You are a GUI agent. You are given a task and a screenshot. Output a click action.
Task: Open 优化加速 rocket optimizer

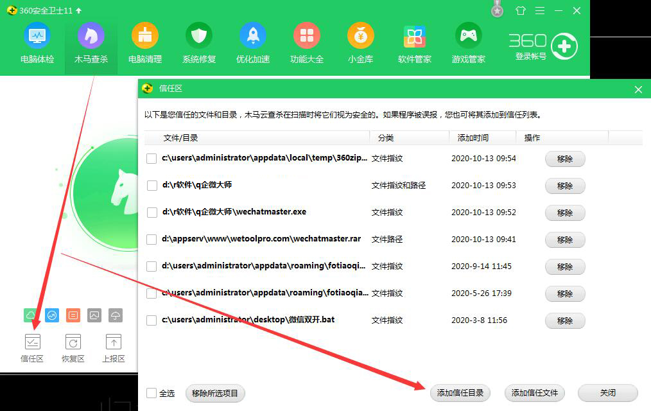click(253, 43)
